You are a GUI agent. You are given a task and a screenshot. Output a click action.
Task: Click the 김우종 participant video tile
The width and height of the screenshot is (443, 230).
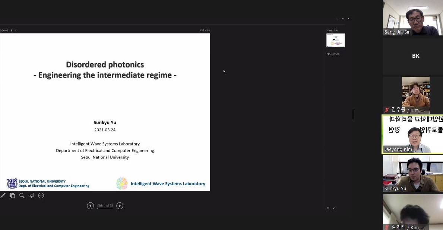[413, 95]
